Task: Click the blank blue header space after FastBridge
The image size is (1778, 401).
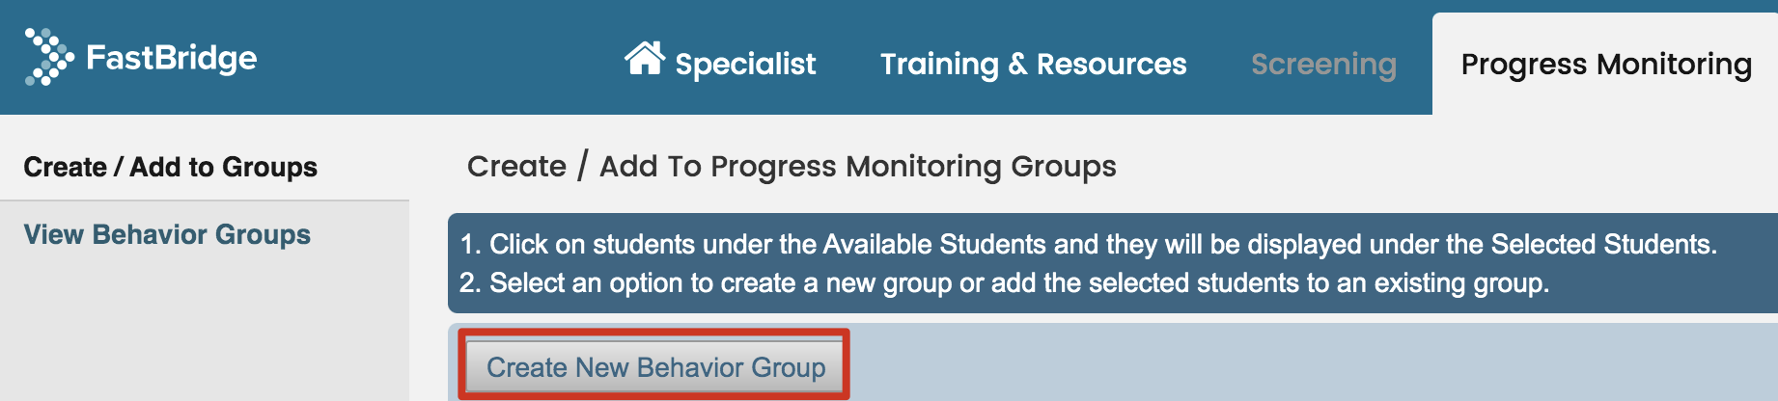Action: (434, 58)
